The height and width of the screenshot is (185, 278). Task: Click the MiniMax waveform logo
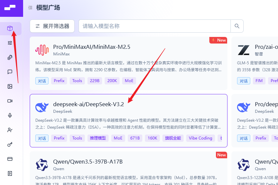tap(42, 50)
